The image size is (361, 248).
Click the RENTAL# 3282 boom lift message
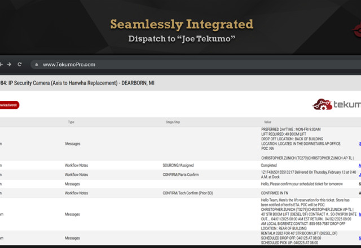click(299, 238)
